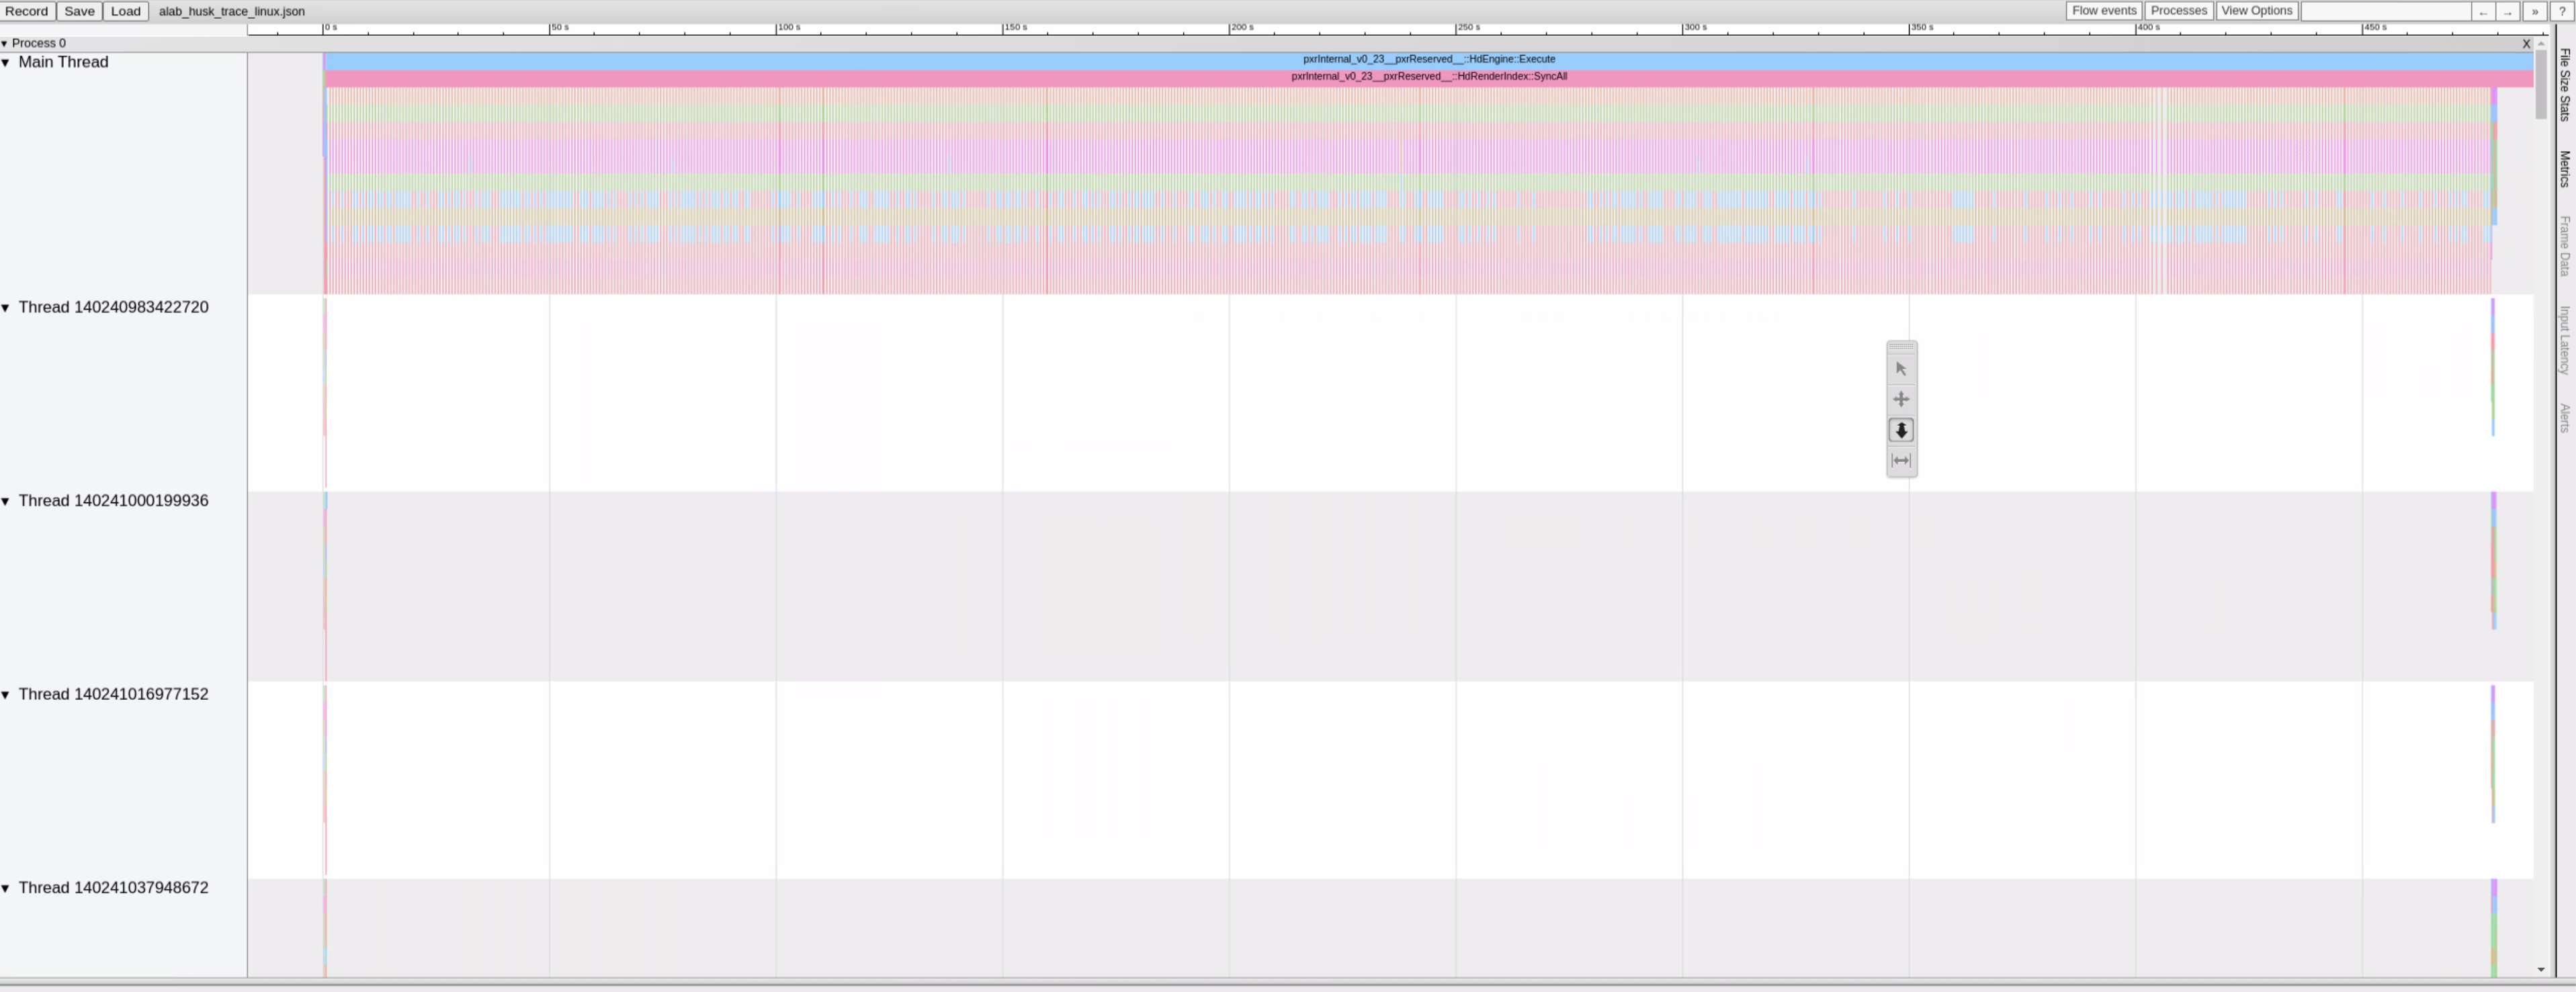Open the Processes filter dropdown
Screen dimensions: 2576x992
2178,11
